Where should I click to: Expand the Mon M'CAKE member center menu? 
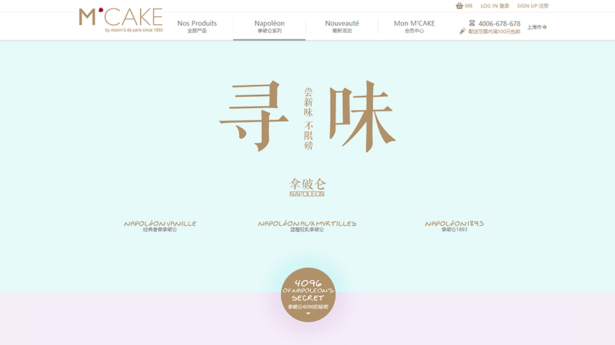(414, 26)
